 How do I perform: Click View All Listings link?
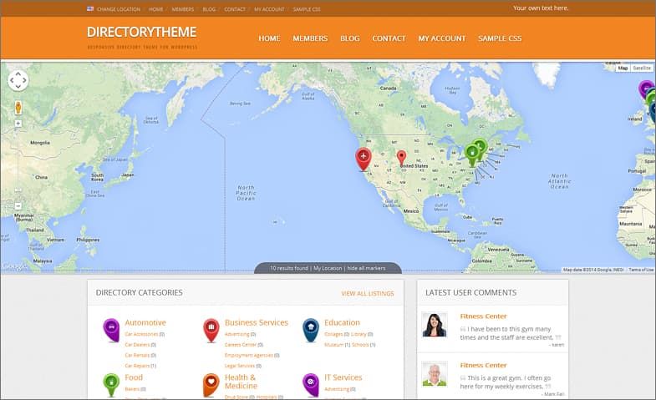pyautogui.click(x=368, y=293)
